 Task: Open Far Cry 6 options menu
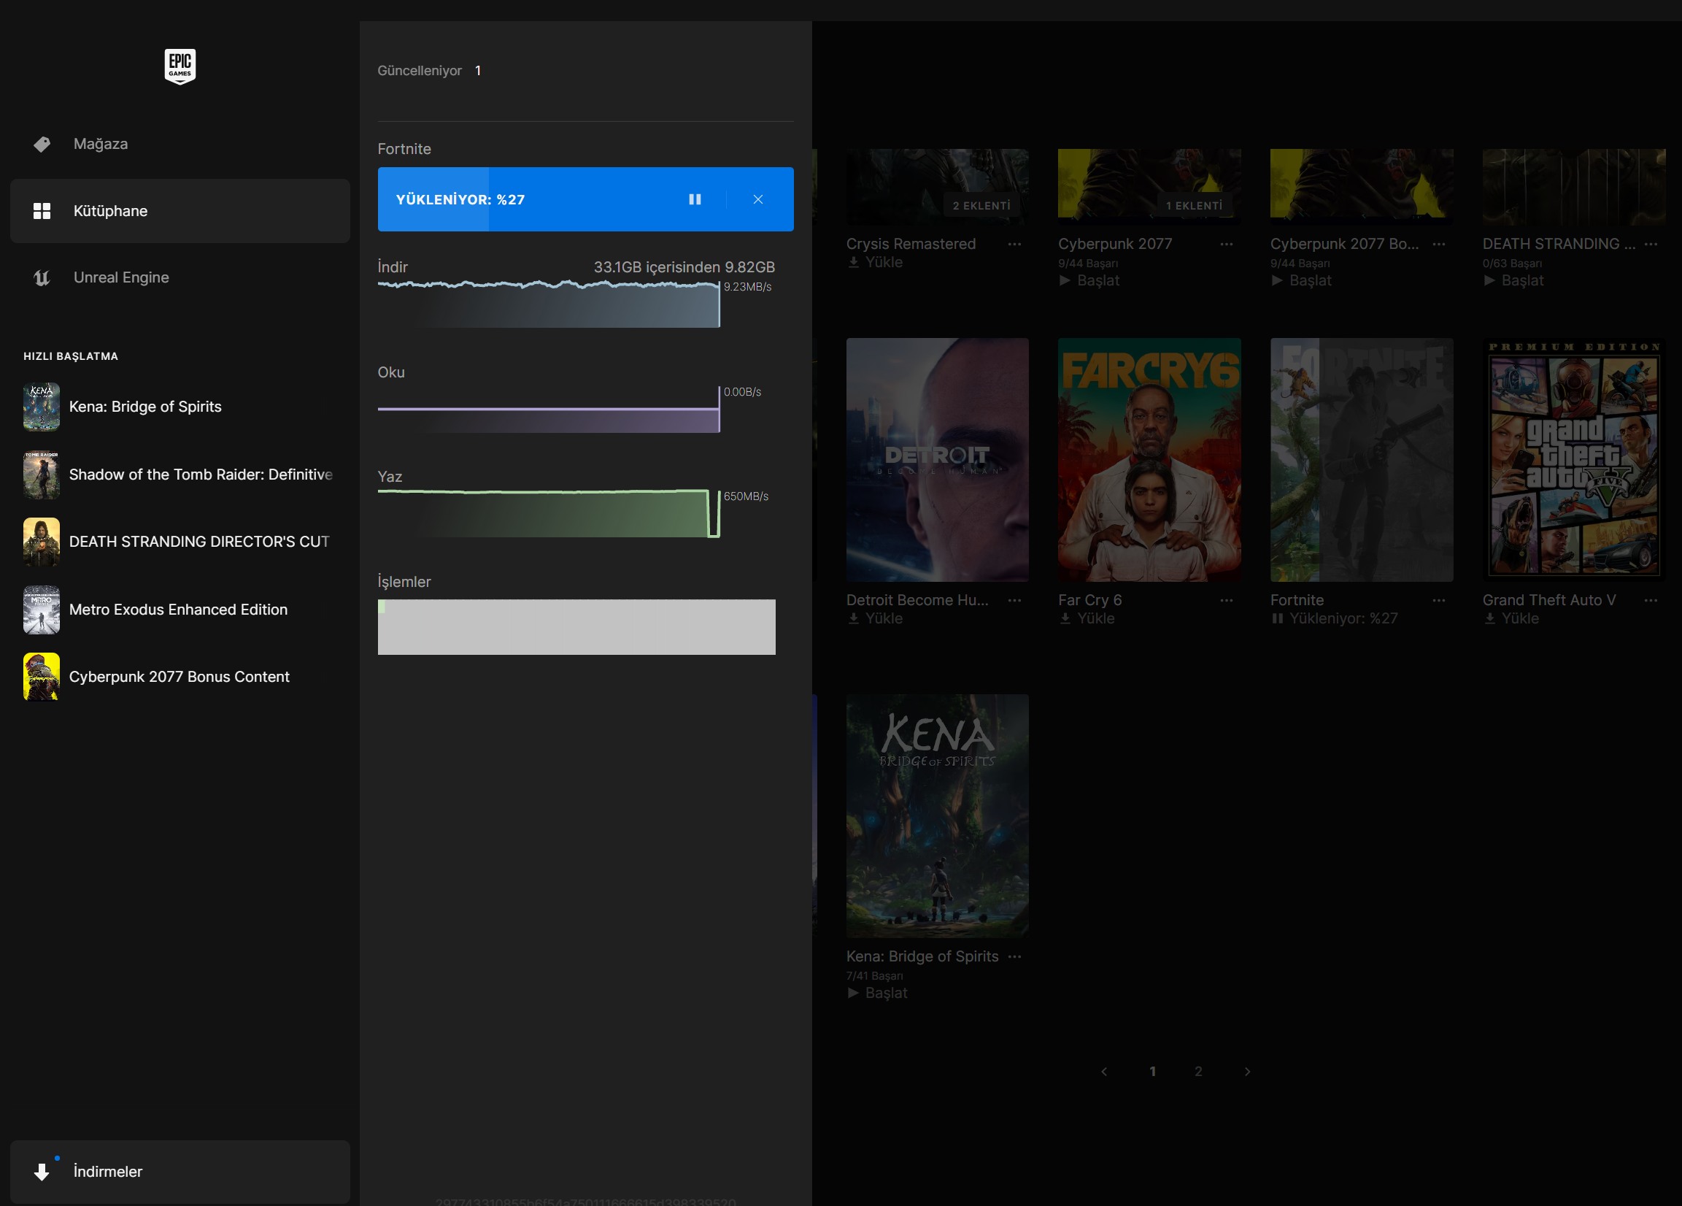(1227, 600)
